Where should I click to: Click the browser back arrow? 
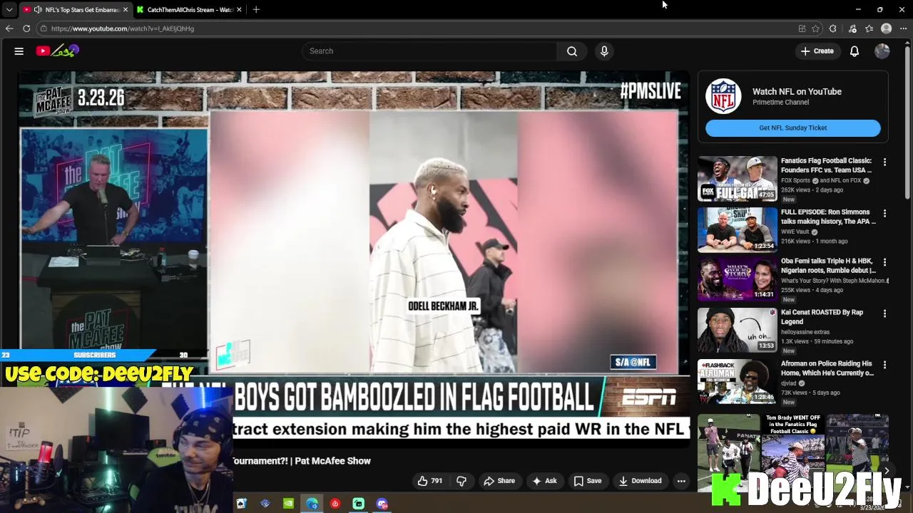(9, 28)
